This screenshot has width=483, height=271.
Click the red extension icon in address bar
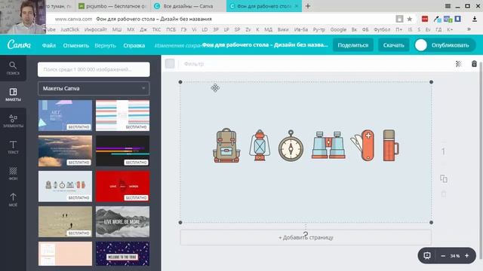coord(425,19)
